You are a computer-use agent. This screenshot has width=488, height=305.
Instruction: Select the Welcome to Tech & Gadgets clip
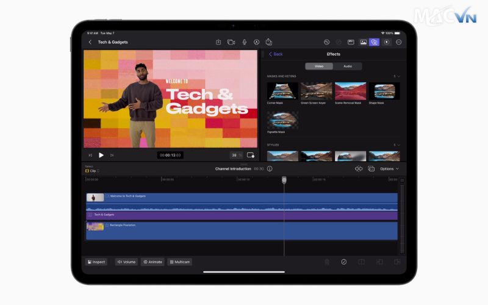(242, 202)
